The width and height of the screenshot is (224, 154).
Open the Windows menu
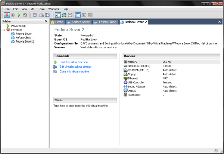tap(53, 9)
